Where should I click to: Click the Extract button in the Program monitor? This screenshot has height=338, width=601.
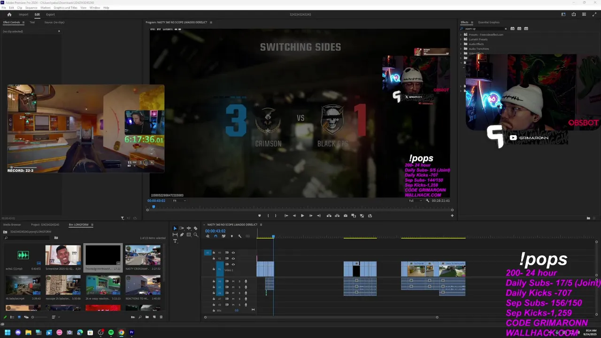click(337, 215)
